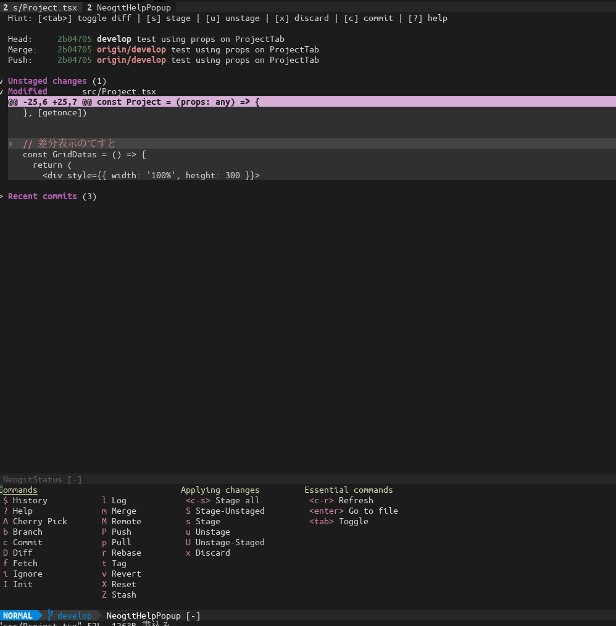Viewport: 616px width, 626px height.
Task: Click the NORMAL mode indicator
Action: click(18, 616)
